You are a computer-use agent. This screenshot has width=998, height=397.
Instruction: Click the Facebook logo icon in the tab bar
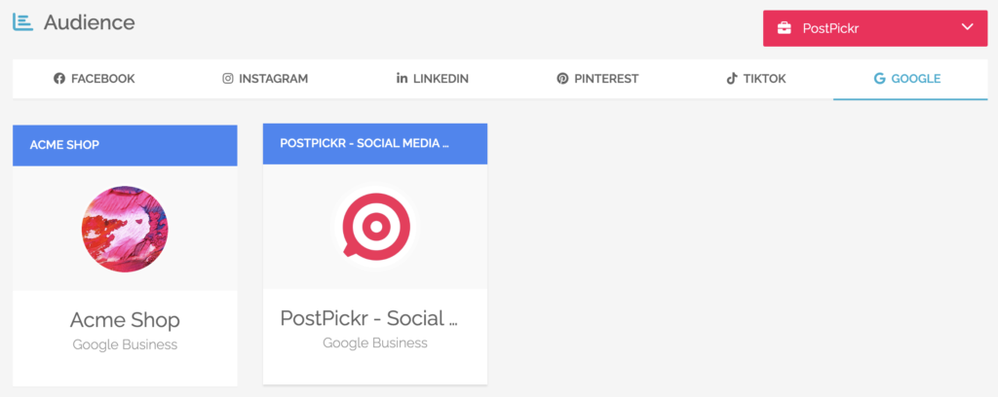tap(59, 79)
